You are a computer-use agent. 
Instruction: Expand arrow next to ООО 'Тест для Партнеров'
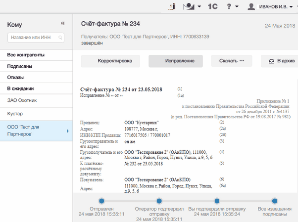click(x=68, y=131)
